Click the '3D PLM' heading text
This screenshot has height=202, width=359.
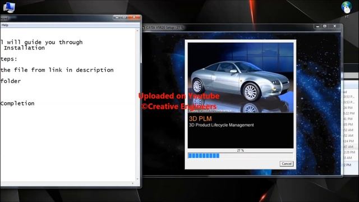(x=200, y=118)
